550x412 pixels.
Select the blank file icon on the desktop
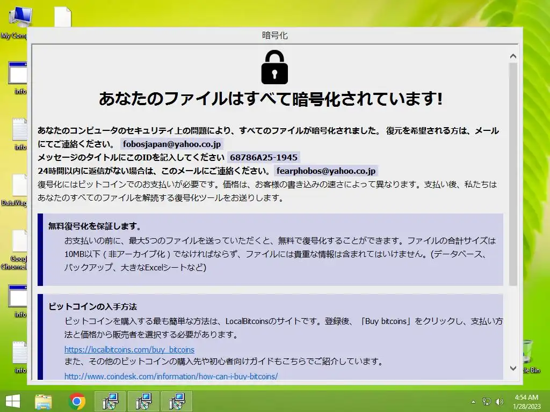click(x=63, y=17)
